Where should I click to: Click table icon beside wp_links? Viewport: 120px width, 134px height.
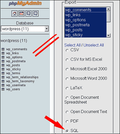click(x=3, y=53)
